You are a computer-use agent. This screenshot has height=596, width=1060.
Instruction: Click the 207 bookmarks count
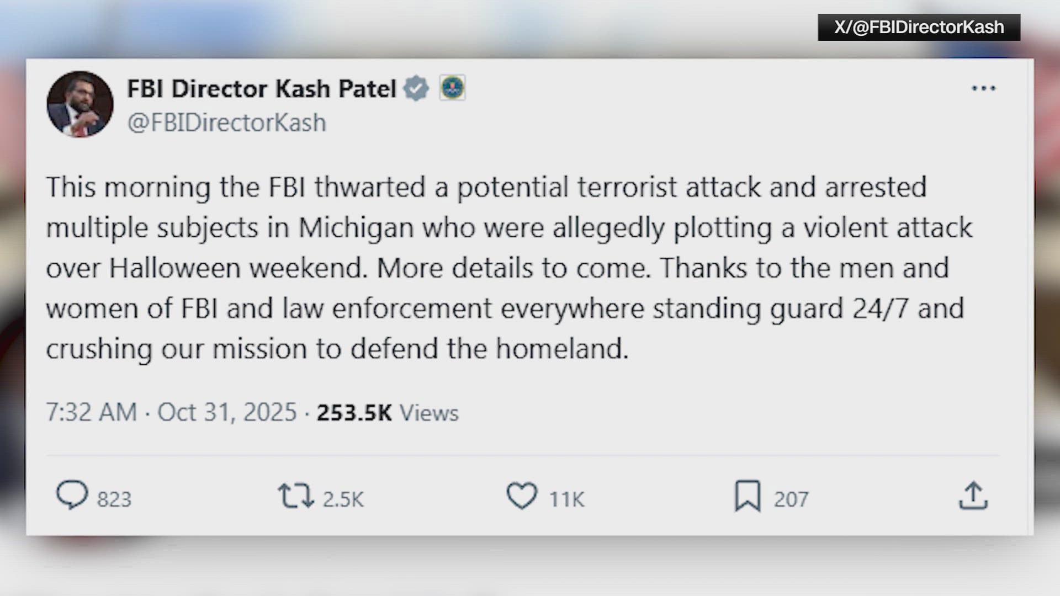tap(791, 499)
